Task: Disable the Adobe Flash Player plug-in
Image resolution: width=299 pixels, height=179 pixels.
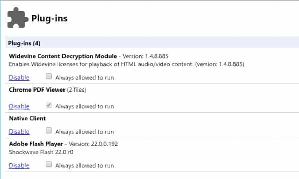Action: [19, 165]
